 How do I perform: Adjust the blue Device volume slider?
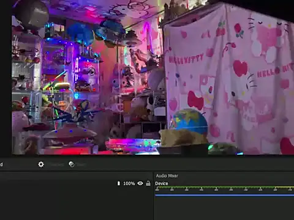[225, 195]
